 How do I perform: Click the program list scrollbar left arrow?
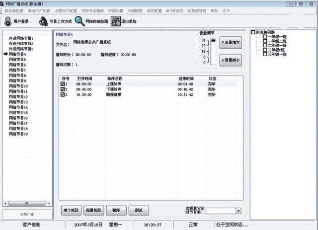[x=5, y=203]
